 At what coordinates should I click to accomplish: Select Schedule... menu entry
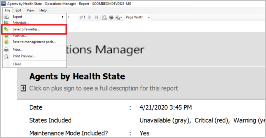coord(34,23)
